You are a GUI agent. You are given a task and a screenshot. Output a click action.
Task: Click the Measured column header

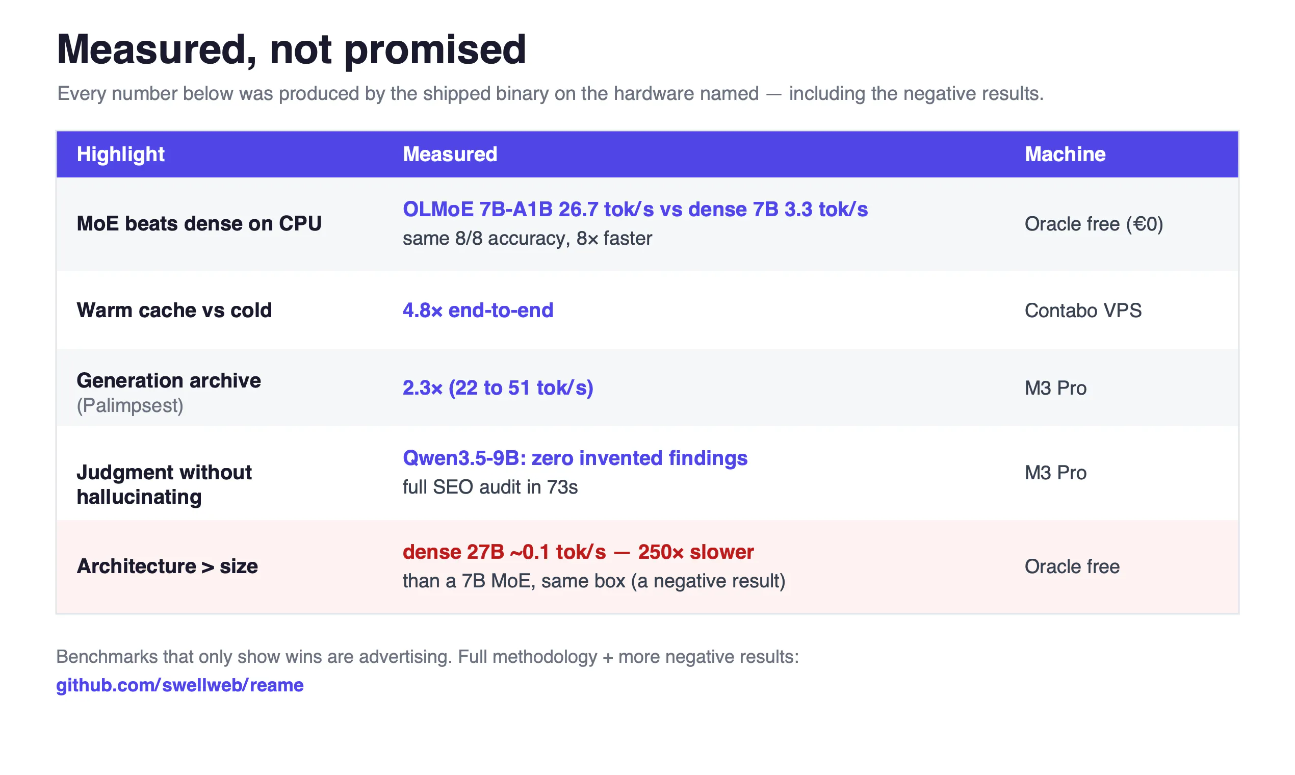point(450,154)
